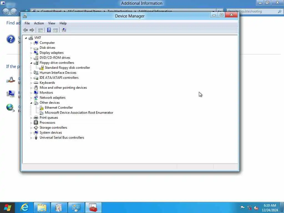Collapse the Other devices node

31,103
